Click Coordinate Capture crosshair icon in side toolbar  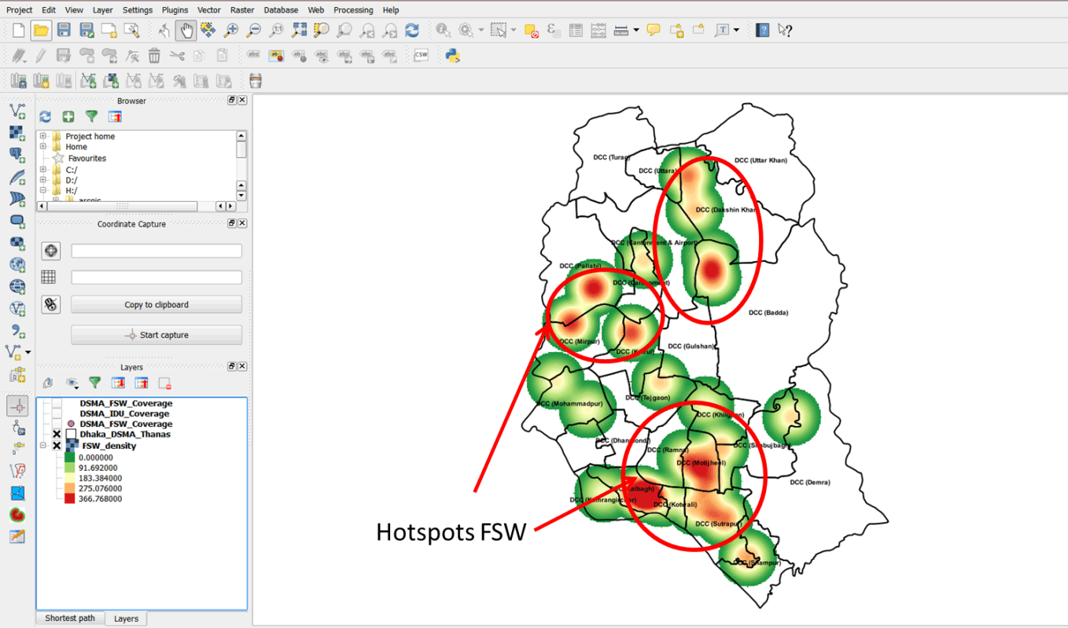[x=17, y=406]
